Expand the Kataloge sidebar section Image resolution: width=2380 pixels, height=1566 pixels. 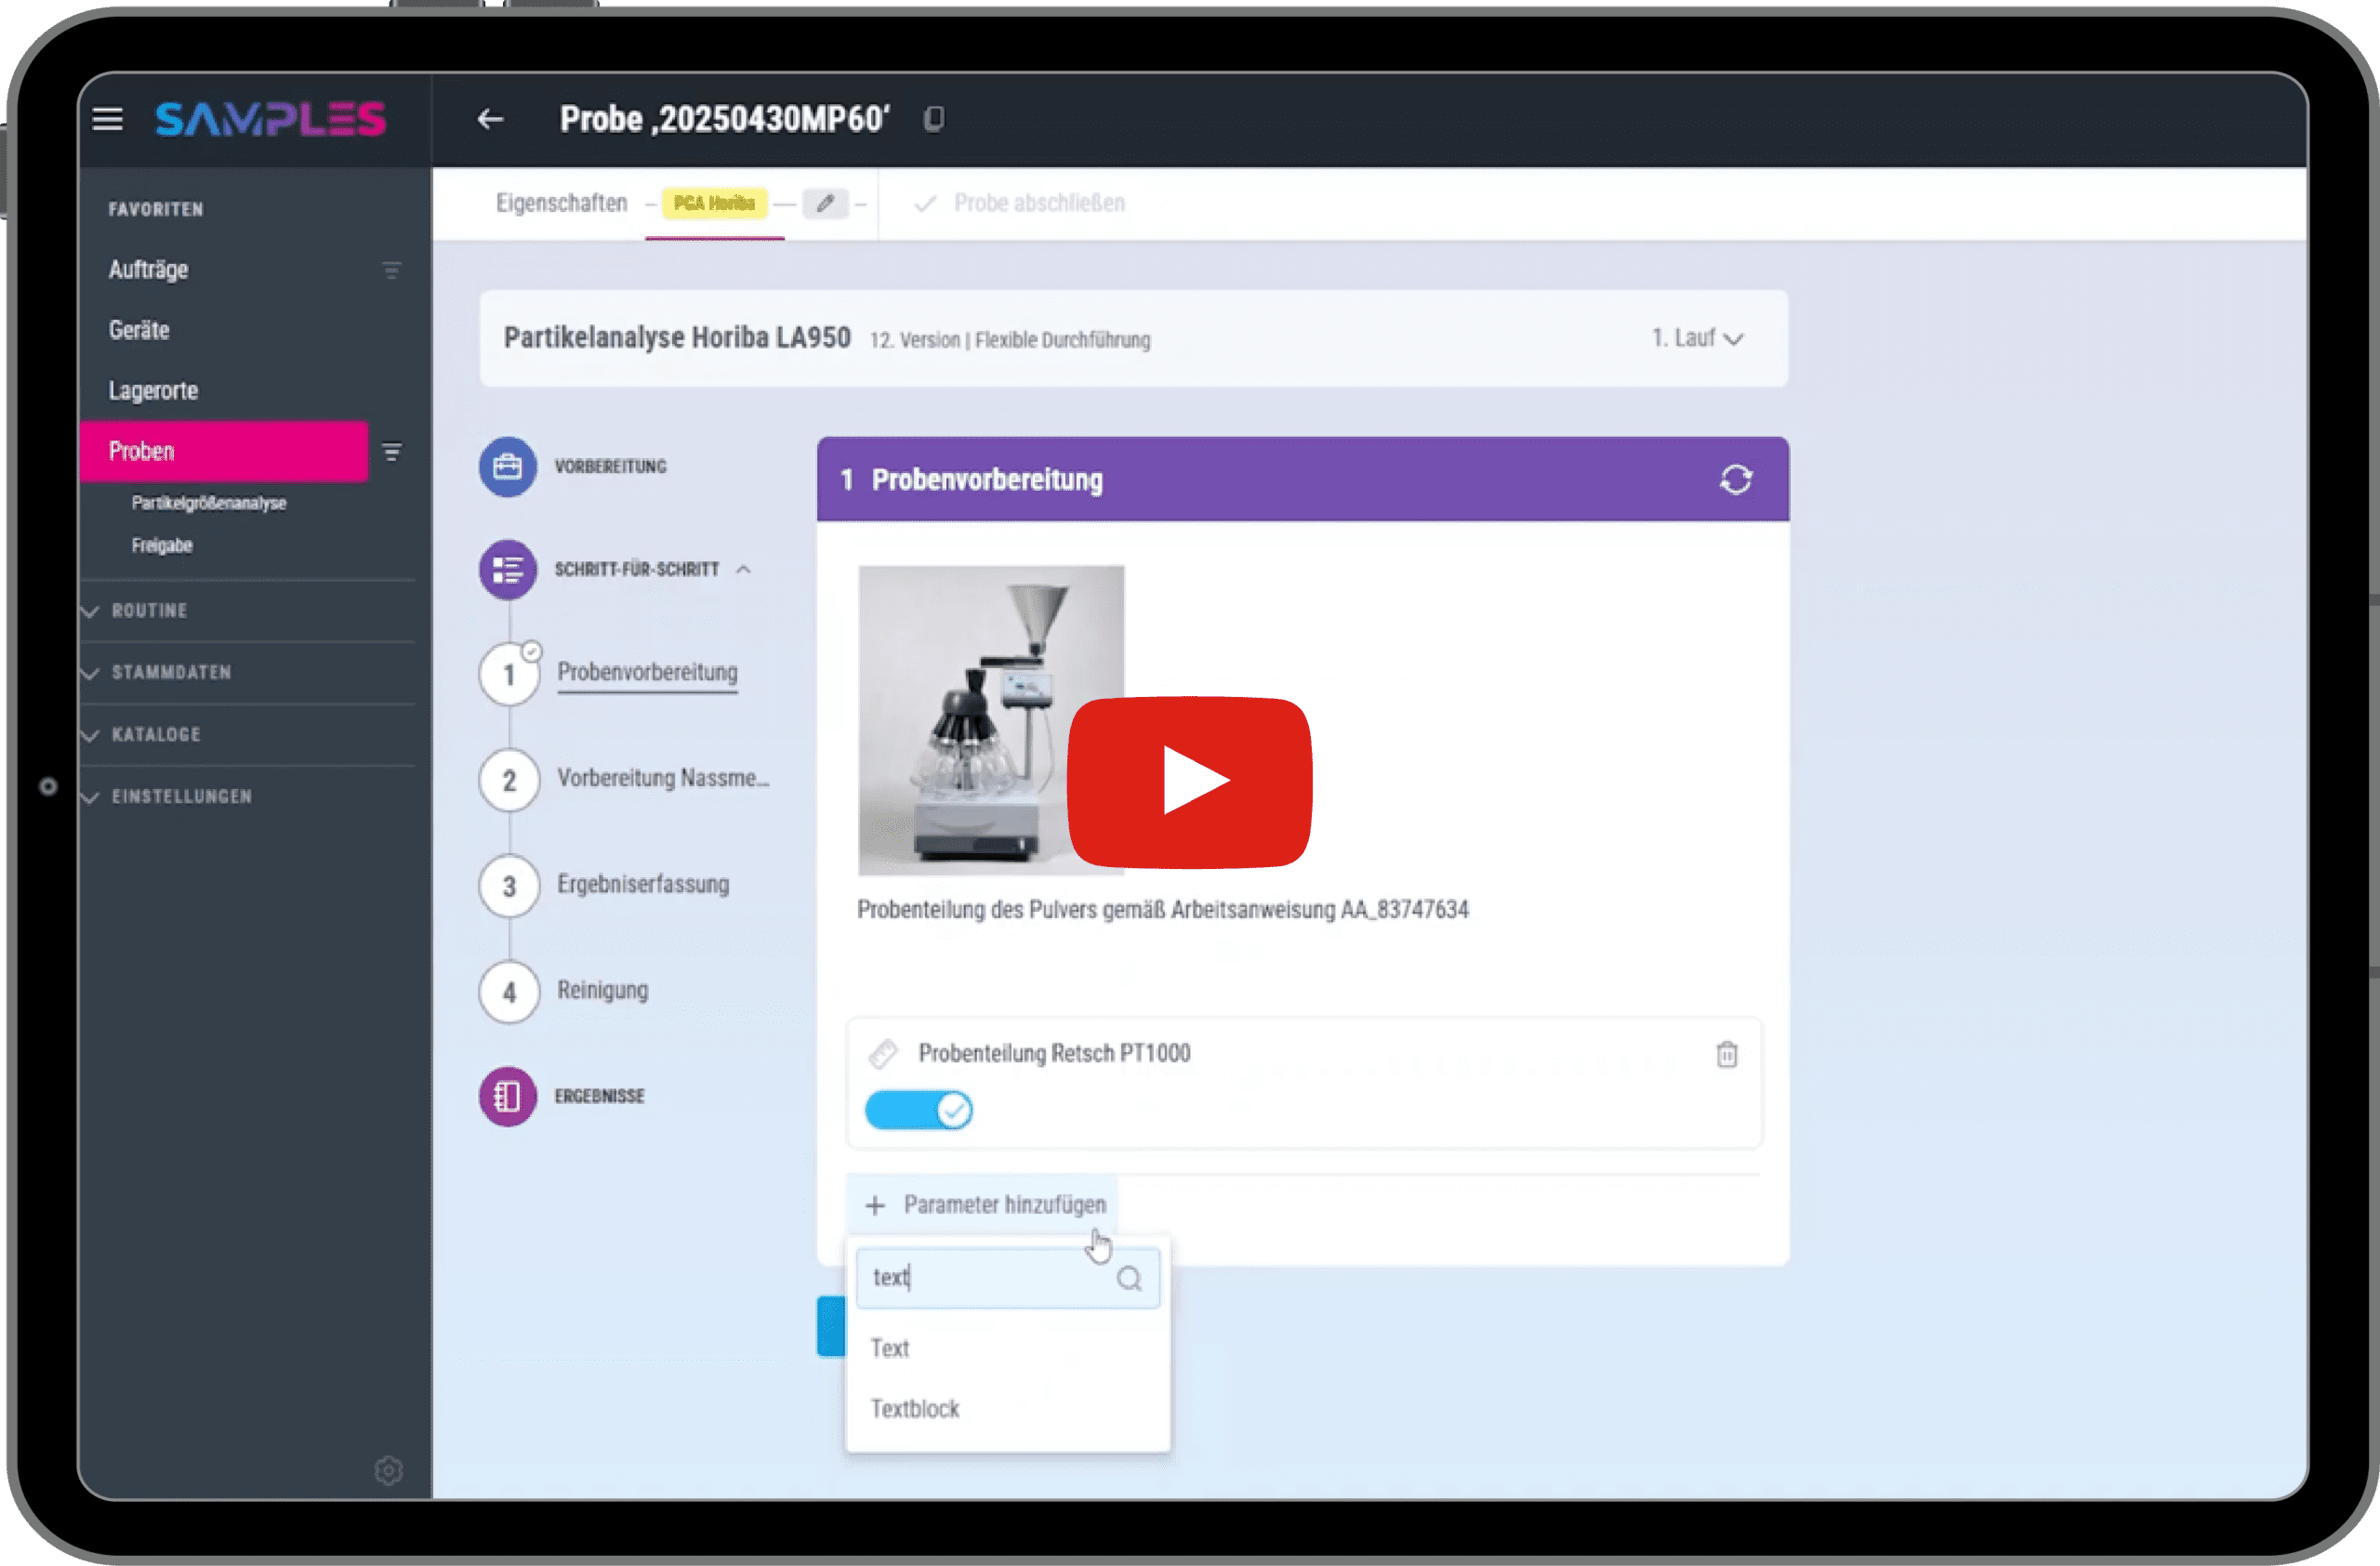pyautogui.click(x=155, y=734)
